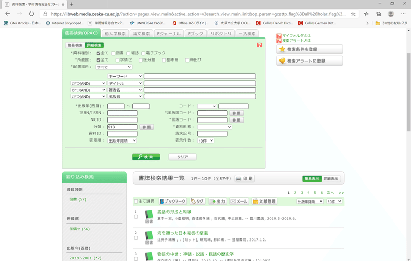Toggle 所蔵館 全て checkbox
The width and height of the screenshot is (411, 261).
pyautogui.click(x=98, y=60)
